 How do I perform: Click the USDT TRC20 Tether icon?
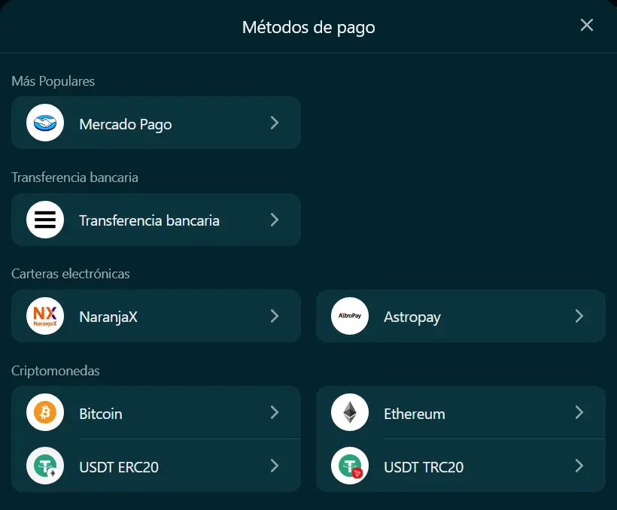[350, 466]
